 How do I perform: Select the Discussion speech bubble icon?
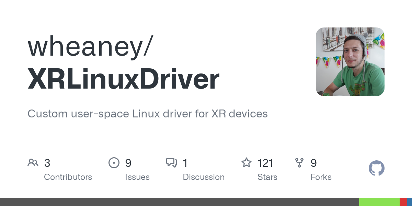coord(172,163)
